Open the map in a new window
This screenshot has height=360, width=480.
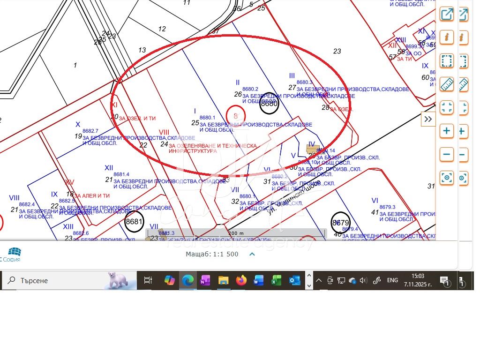[447, 14]
